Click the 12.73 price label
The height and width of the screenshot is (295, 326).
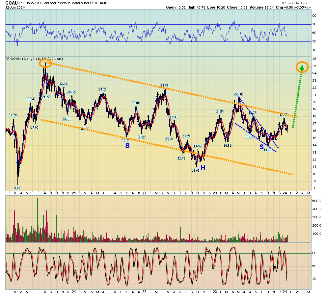[181, 159]
